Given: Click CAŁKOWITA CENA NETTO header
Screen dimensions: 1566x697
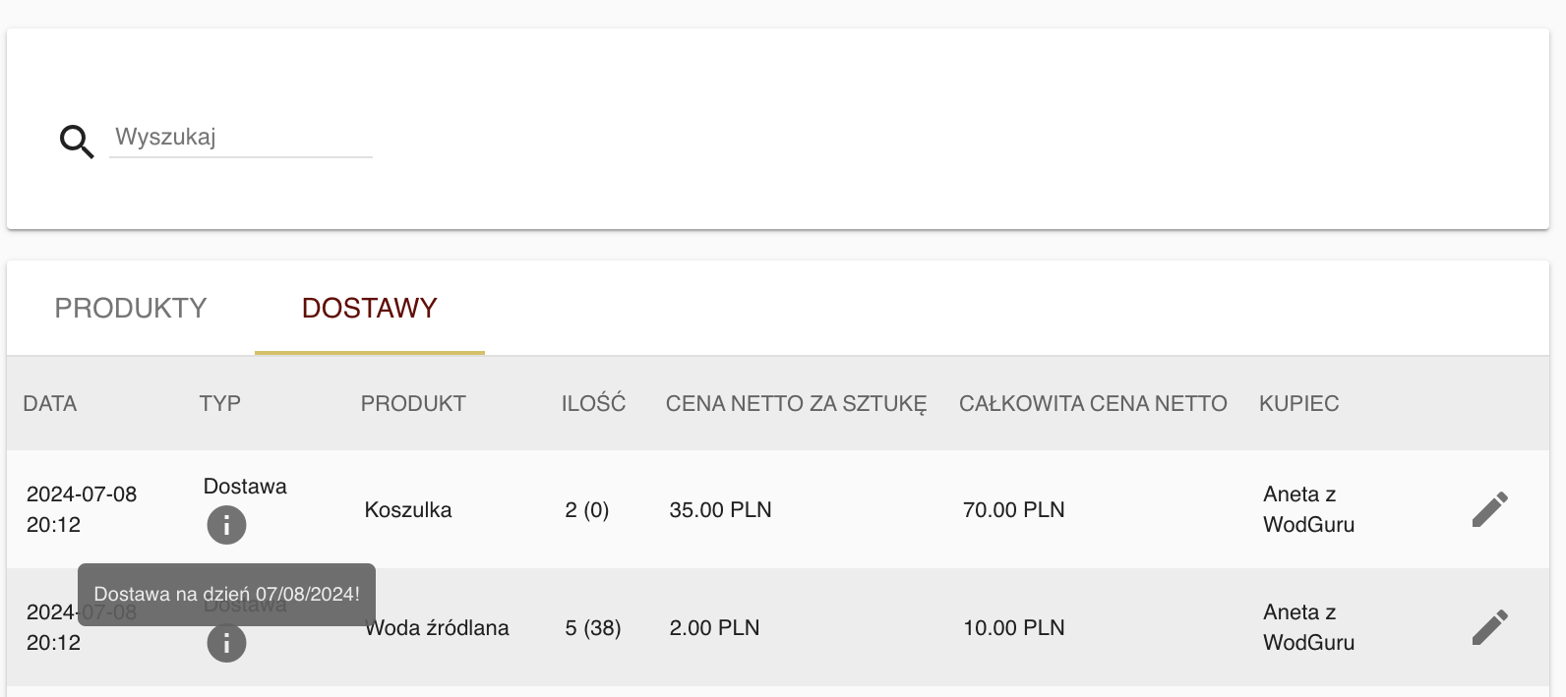Looking at the screenshot, I should [x=1093, y=403].
